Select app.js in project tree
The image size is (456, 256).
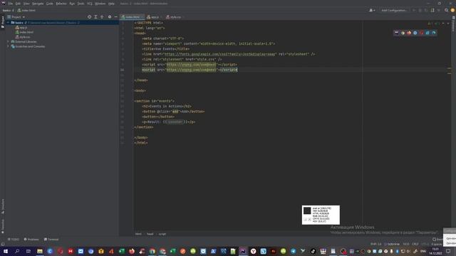(x=21, y=27)
